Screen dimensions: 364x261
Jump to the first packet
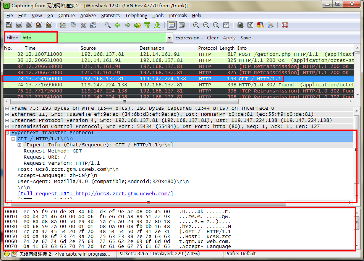click(x=147, y=26)
